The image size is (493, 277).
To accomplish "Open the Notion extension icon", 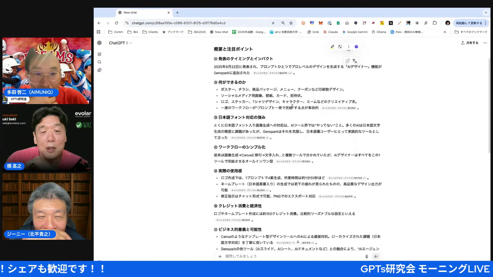I will click(x=391, y=23).
